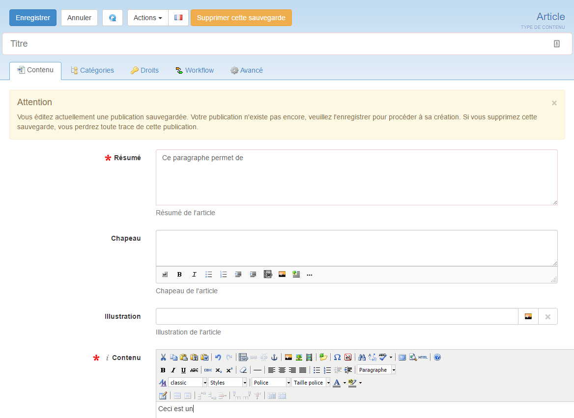Center-align text in the Contenu editor
Screen dimensions: 574x418
click(x=282, y=370)
